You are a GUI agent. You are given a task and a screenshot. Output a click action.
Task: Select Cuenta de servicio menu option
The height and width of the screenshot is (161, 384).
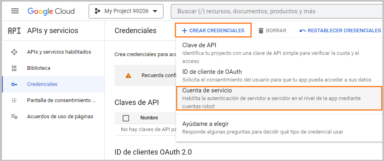click(279, 98)
